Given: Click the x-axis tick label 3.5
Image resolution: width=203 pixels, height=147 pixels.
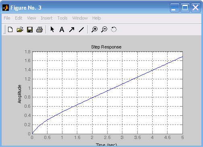Looking at the screenshot, I should (x=137, y=137).
